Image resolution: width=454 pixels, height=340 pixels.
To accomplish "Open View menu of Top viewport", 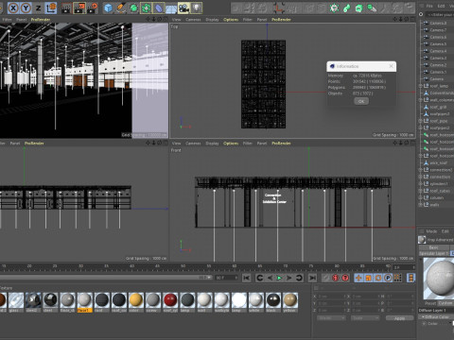I will click(x=177, y=20).
